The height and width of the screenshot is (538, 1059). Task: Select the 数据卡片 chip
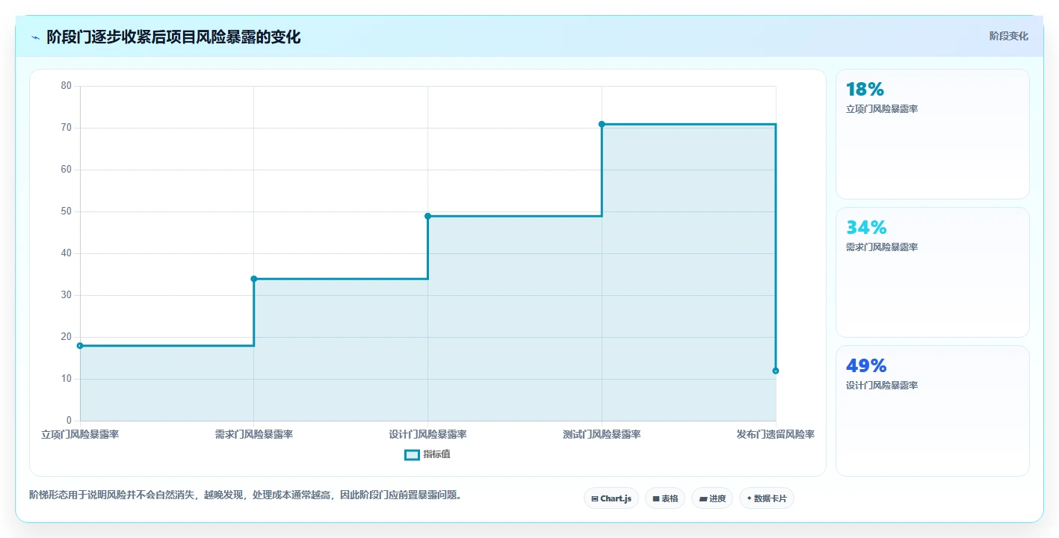click(766, 498)
